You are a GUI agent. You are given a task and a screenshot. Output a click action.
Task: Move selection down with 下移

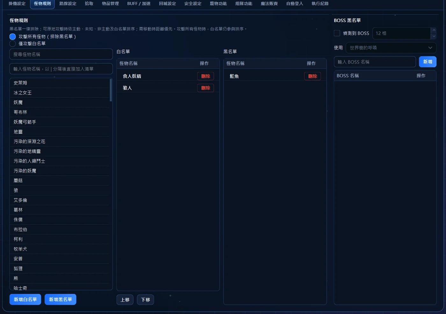point(146,300)
